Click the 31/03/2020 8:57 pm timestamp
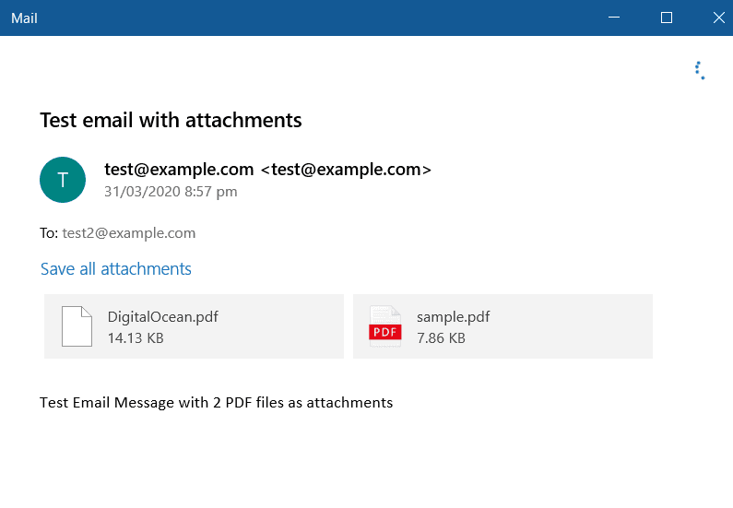The width and height of the screenshot is (733, 508). (171, 192)
